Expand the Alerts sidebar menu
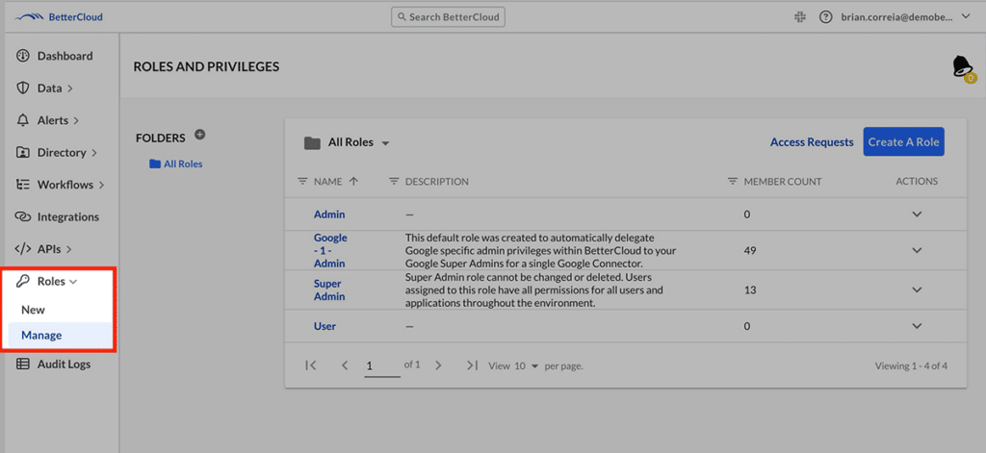The height and width of the screenshot is (453, 986). coord(76,120)
